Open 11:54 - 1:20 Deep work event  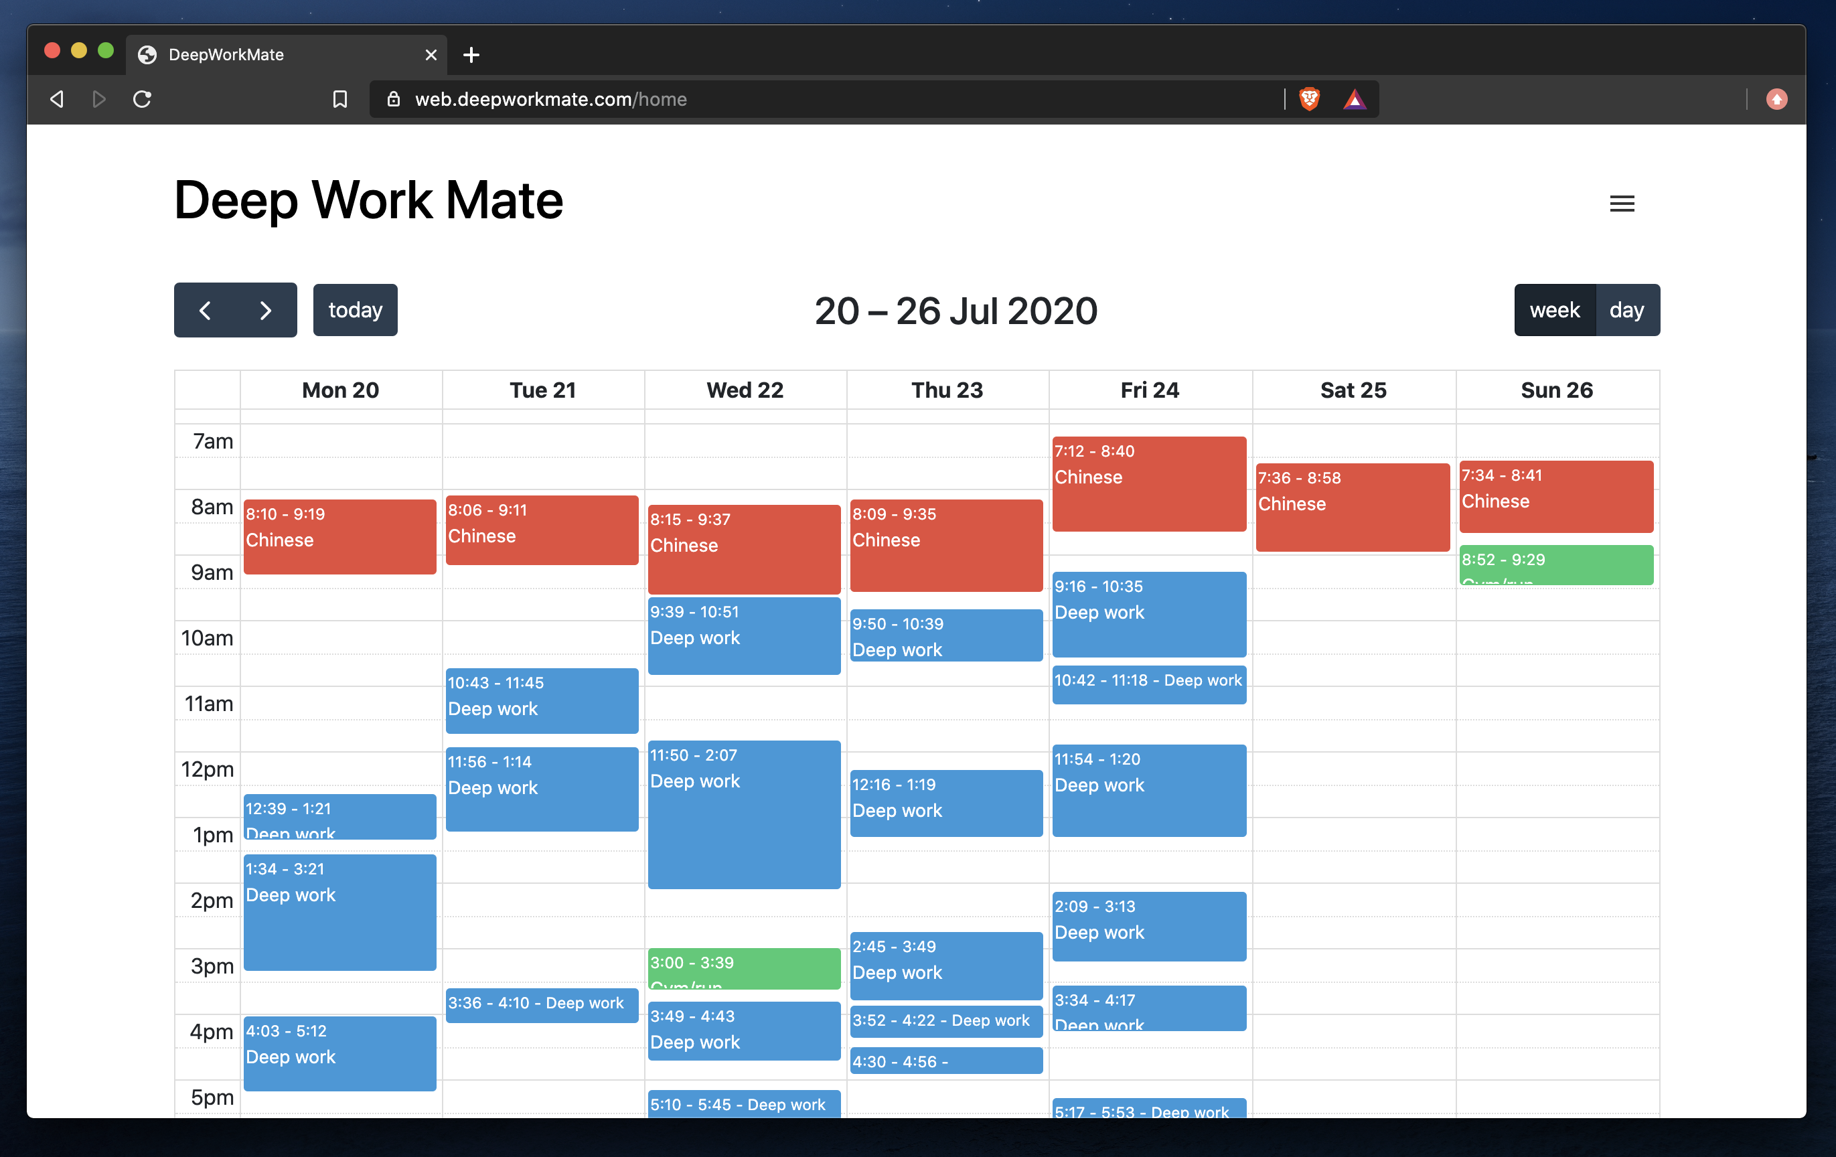coord(1149,790)
